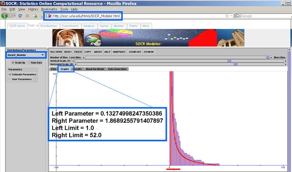The width and height of the screenshot is (292, 172).
Task: Open the Bookmarks menu
Action: coord(49,9)
